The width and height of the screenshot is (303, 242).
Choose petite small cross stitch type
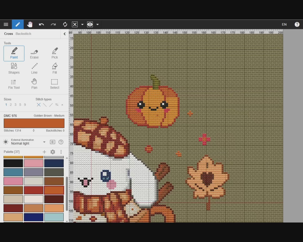coord(62,105)
